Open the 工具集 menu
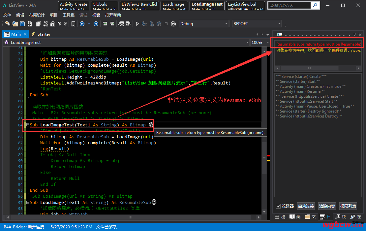 click(x=69, y=15)
